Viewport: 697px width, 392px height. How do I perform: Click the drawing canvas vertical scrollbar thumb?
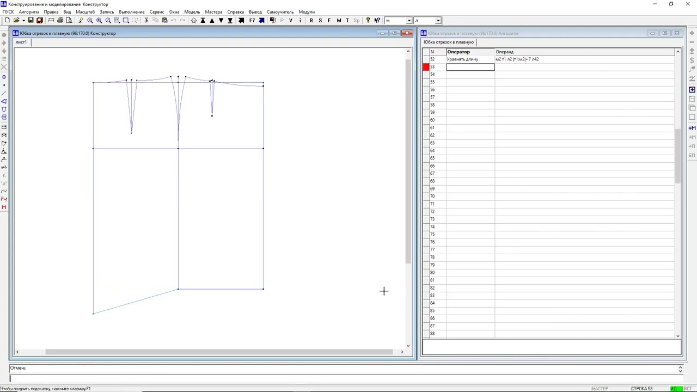tap(408, 161)
